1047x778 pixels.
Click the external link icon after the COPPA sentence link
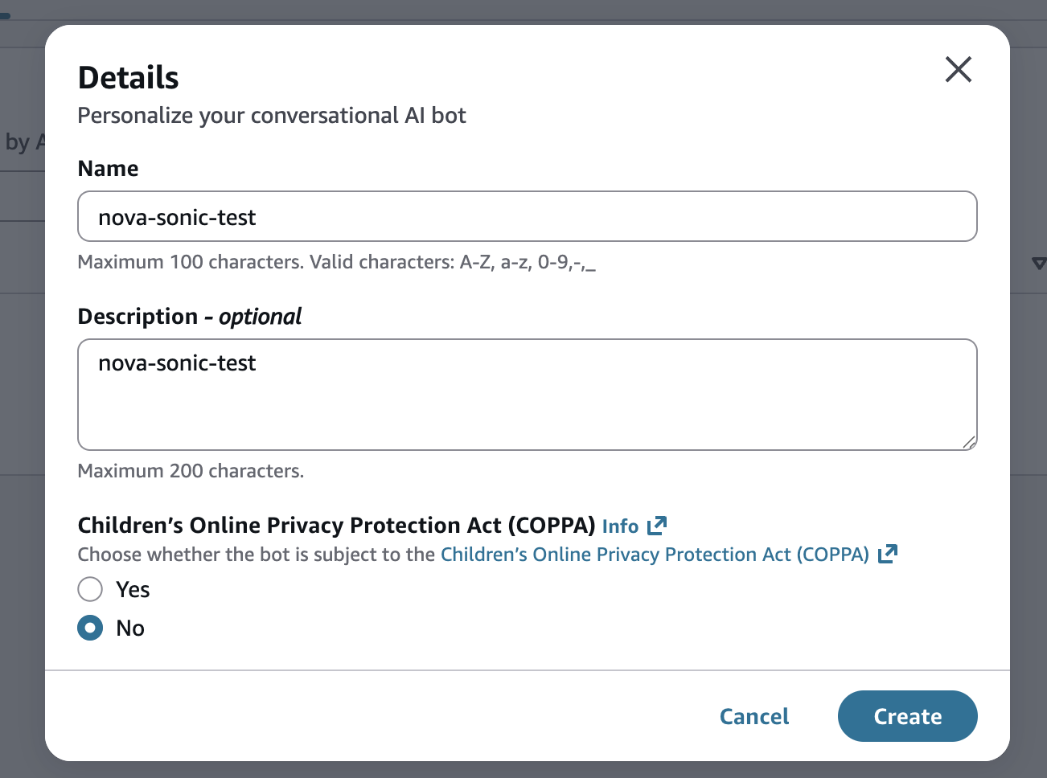click(x=888, y=554)
